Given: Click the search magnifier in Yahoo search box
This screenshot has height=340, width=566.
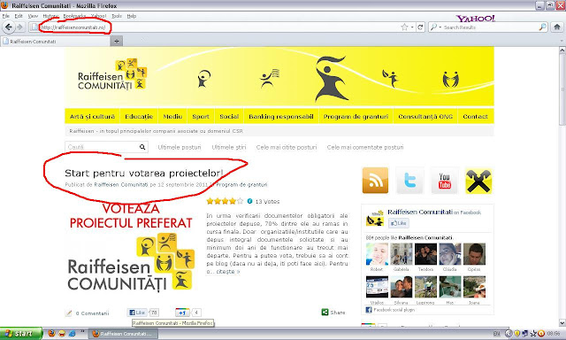Looking at the screenshot, I should tap(542, 27).
